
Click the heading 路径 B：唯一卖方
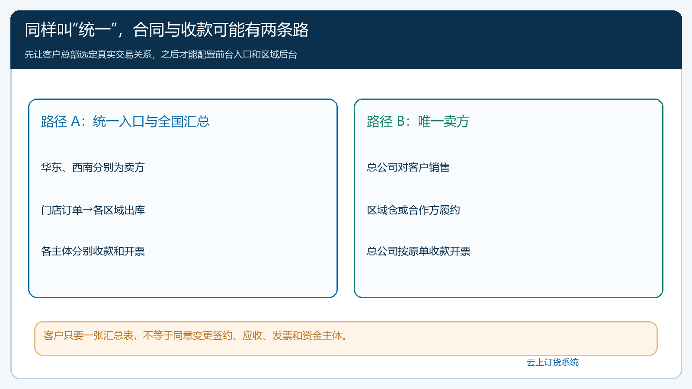[x=418, y=121]
